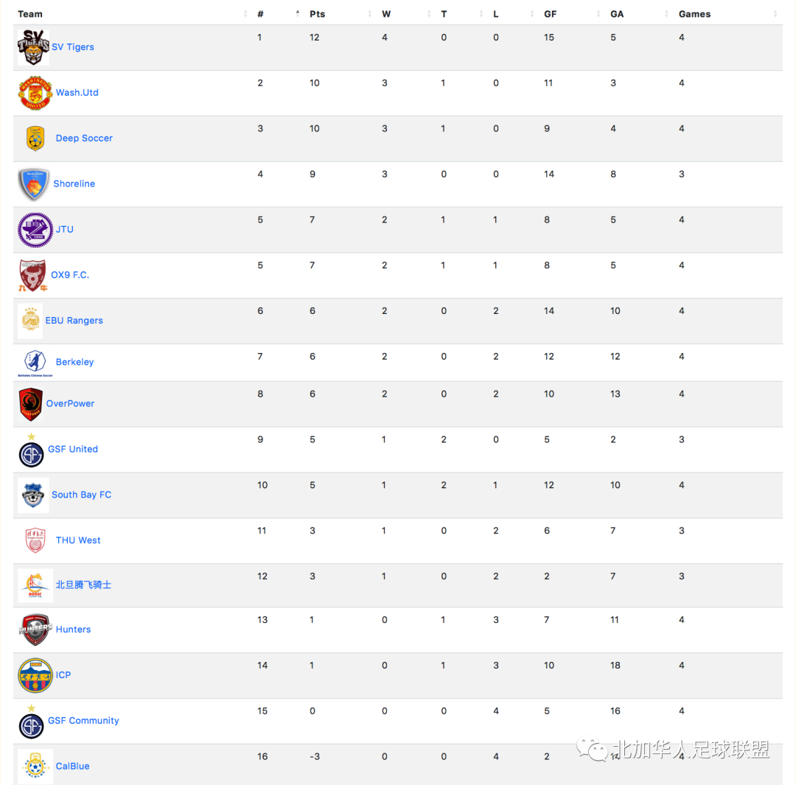Click the JTU purple circular logo
The height and width of the screenshot is (785, 796).
(x=35, y=229)
